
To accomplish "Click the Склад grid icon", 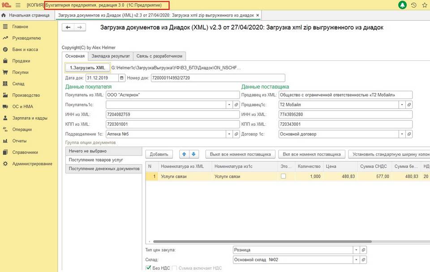I will coord(5,84).
